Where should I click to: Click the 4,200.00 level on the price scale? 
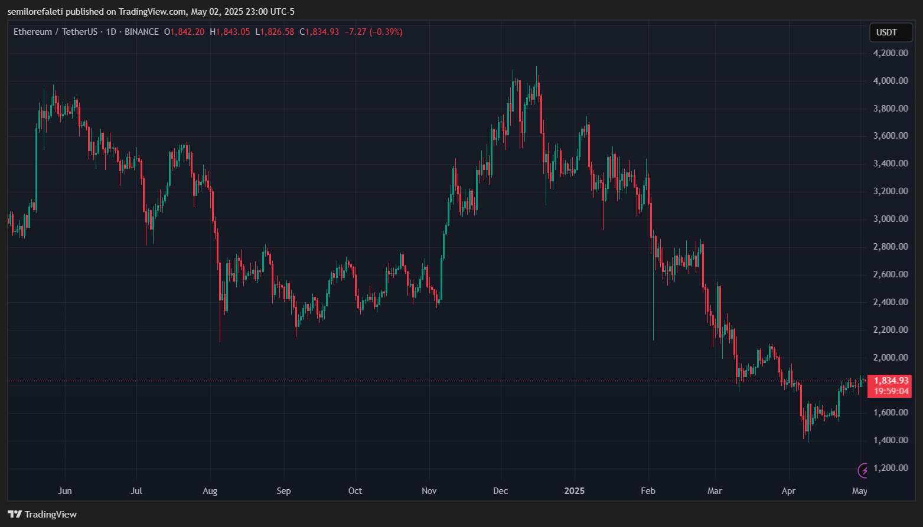889,53
